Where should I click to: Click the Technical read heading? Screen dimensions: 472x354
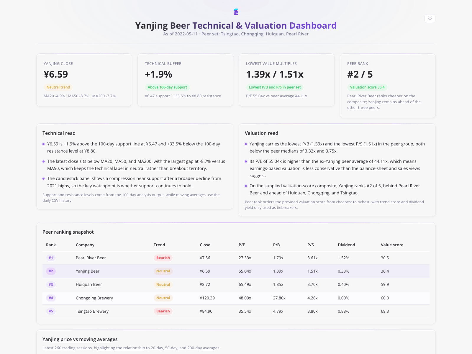point(59,133)
